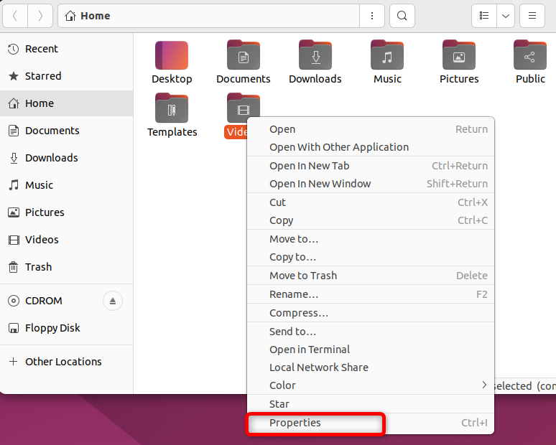Viewport: 556px width, 445px height.
Task: Open the Downloads folder icon
Action: tap(315, 56)
